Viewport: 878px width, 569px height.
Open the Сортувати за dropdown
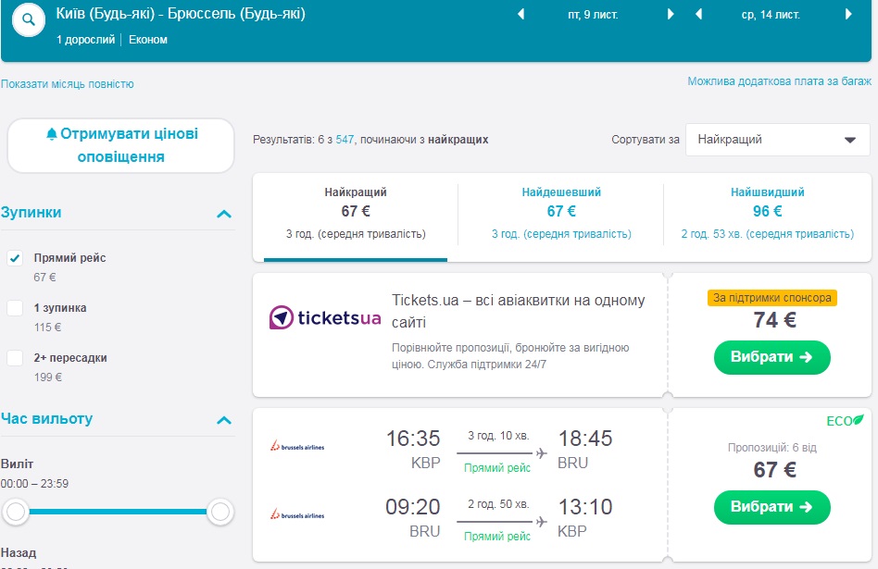pyautogui.click(x=777, y=140)
